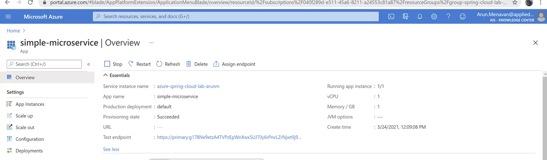Restart the app
Screen dimensions: 547x160
[x=139, y=64]
